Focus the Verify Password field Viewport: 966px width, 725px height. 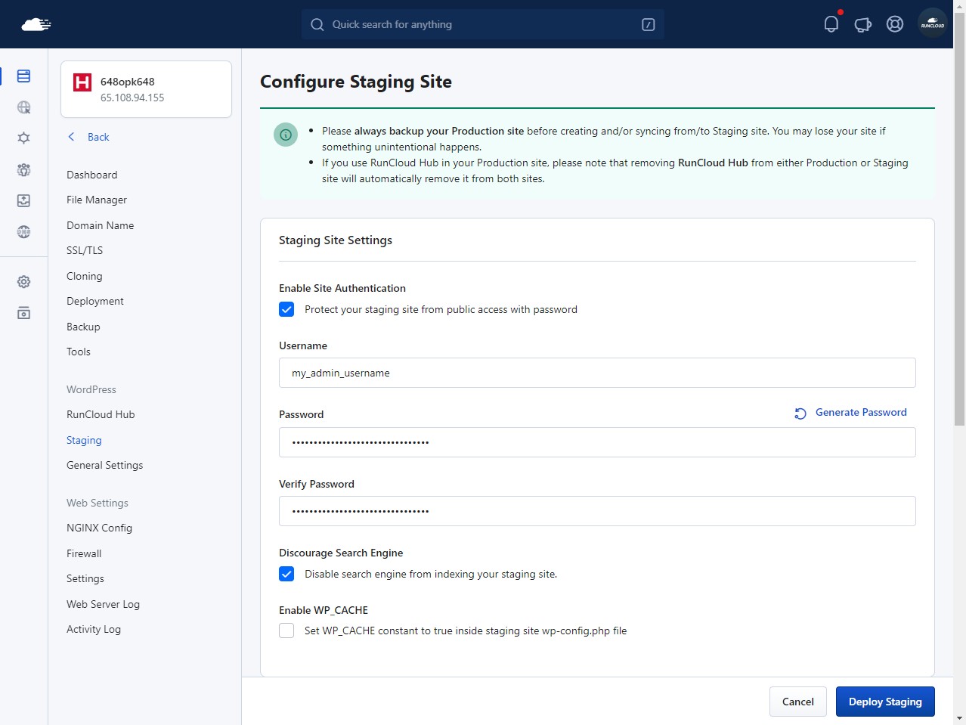(x=597, y=511)
